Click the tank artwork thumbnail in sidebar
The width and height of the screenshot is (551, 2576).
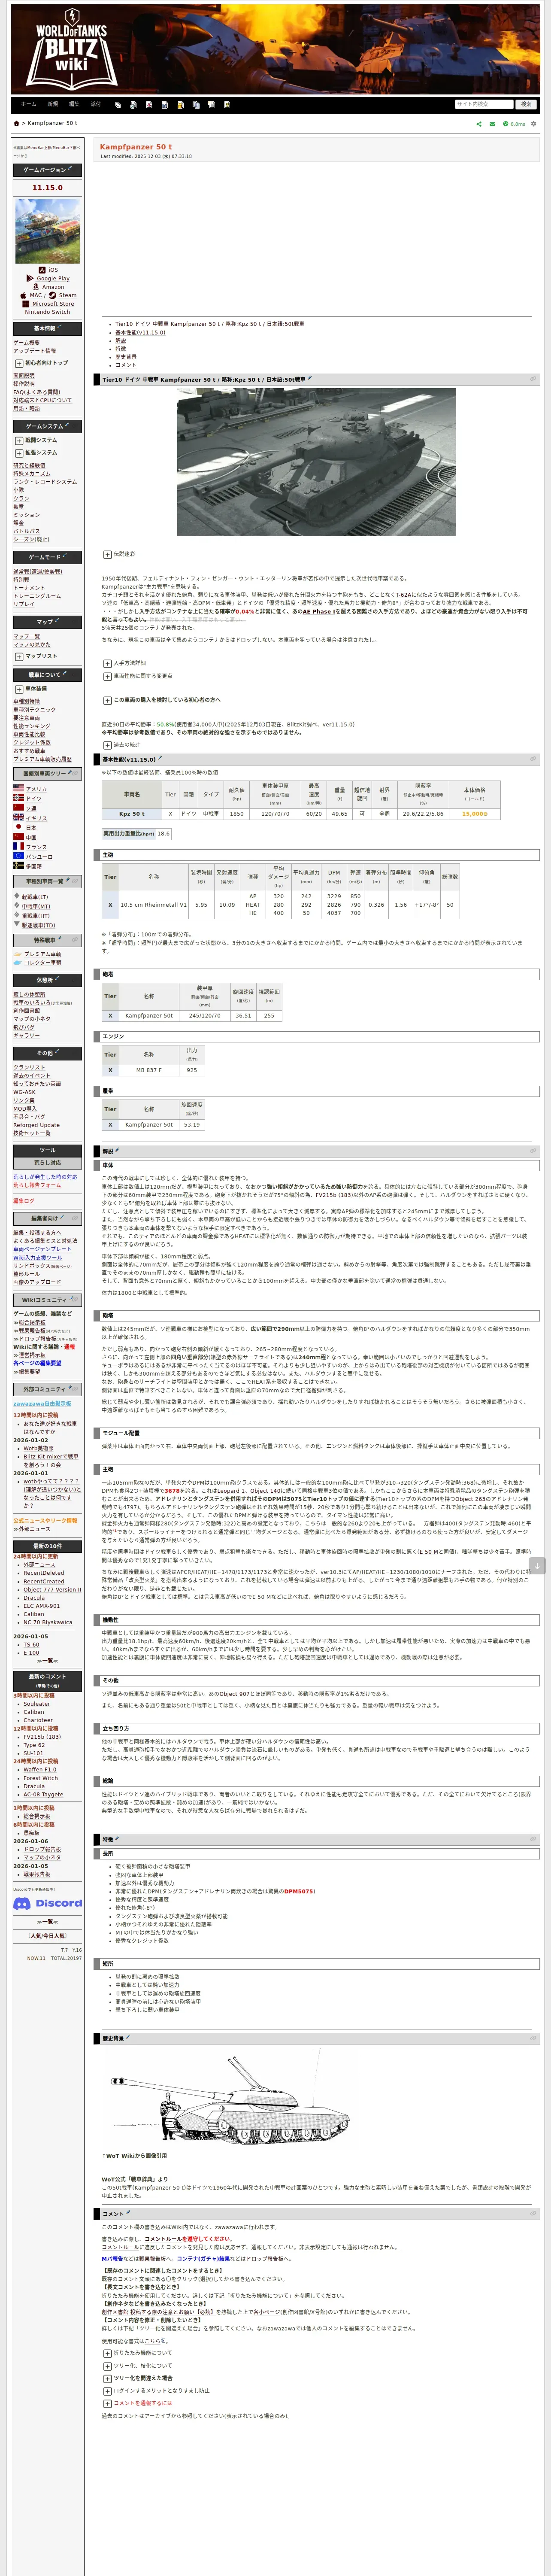point(47,231)
